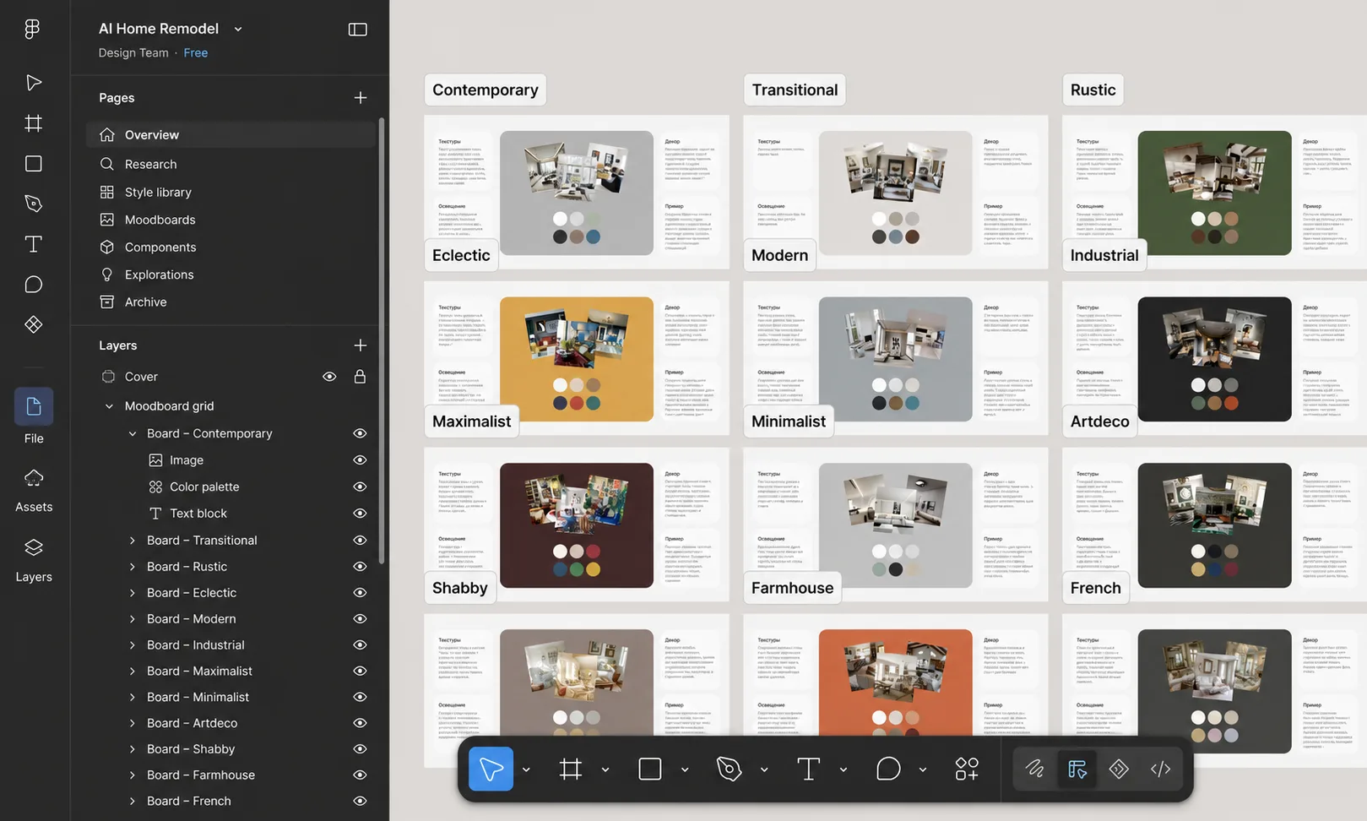Open the Components tool in left rail
Screen dimensions: 1367x821
click(x=33, y=324)
